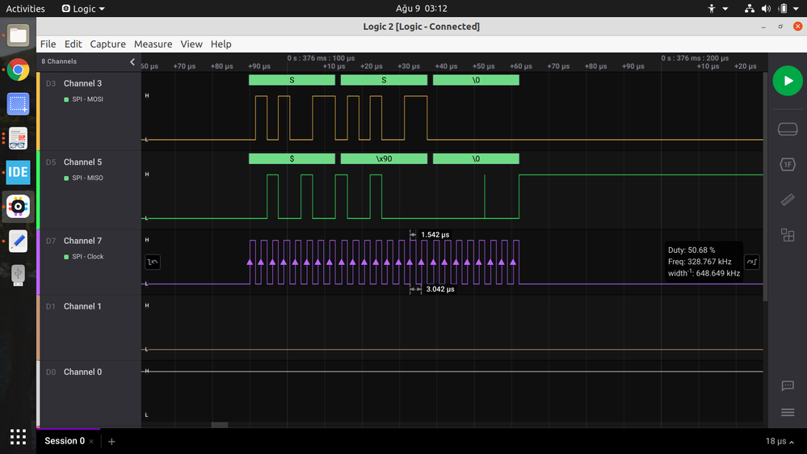
Task: Select Channel 1 label
Action: click(x=82, y=306)
